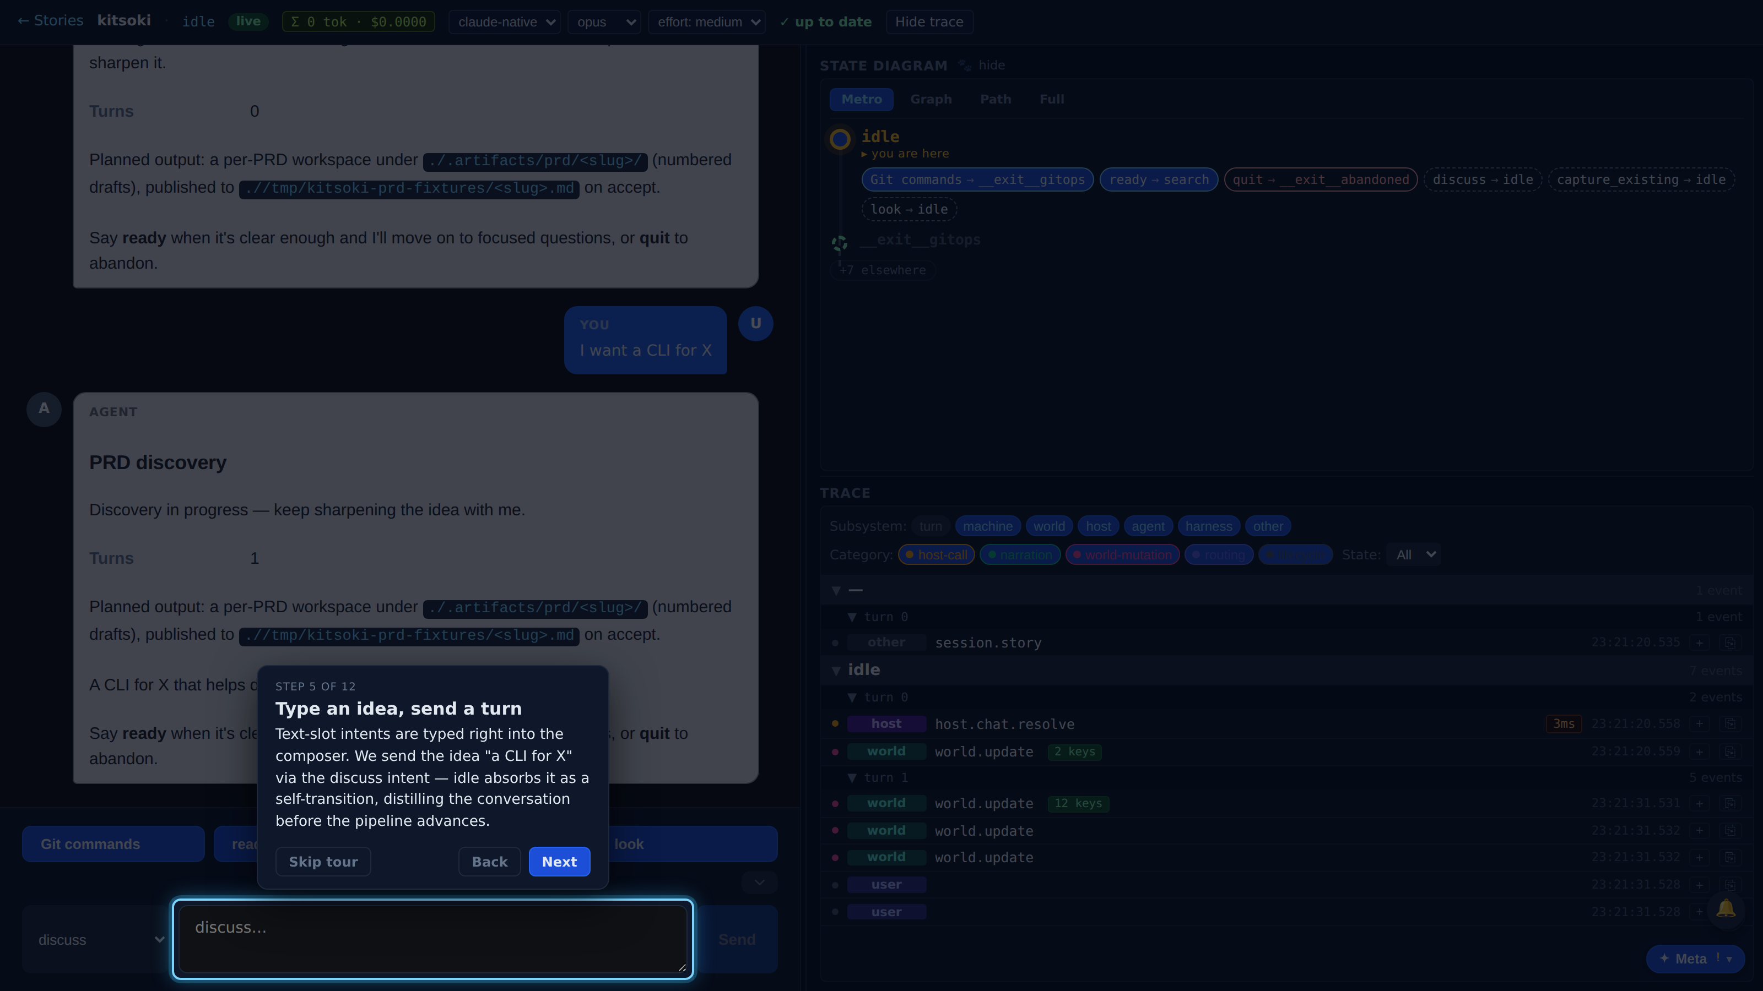Select the idle node circle in diagram
The width and height of the screenshot is (1763, 991).
840,139
